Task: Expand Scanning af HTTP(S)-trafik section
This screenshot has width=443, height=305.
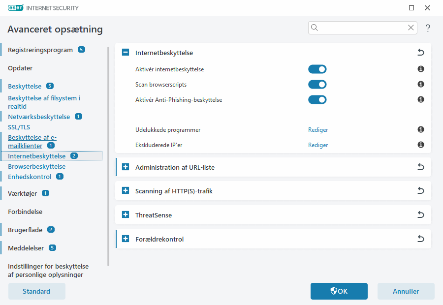Action: pyautogui.click(x=126, y=191)
